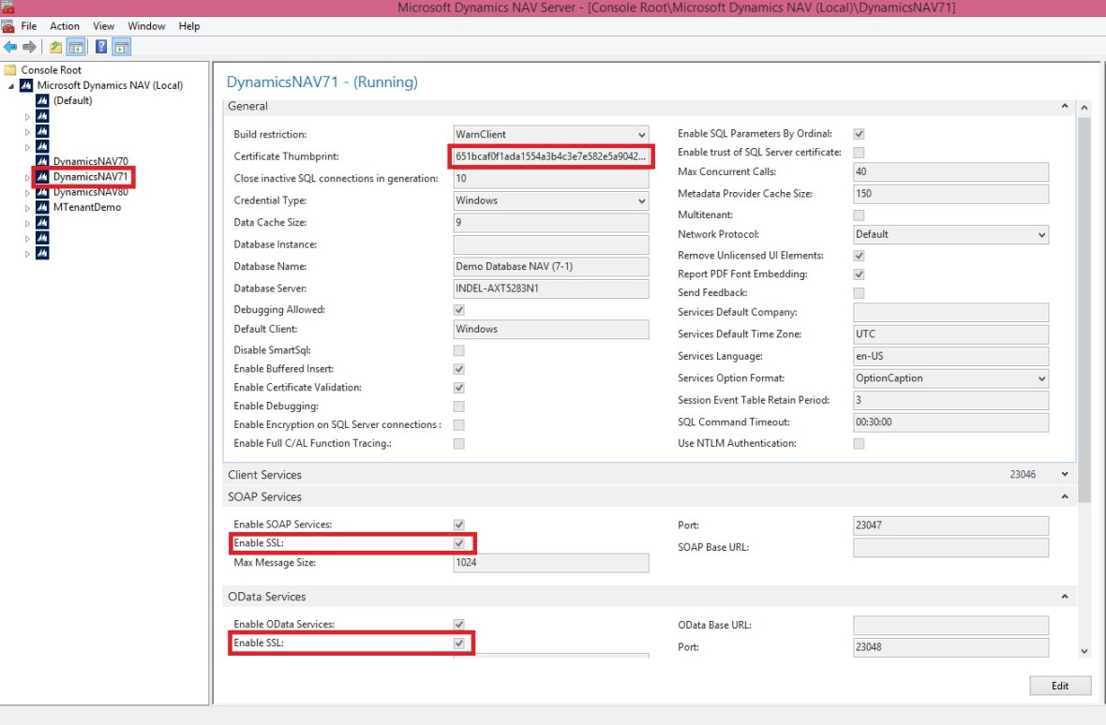Image resolution: width=1106 pixels, height=725 pixels.
Task: Select the MTenantDemo instance icon
Action: tap(41, 207)
